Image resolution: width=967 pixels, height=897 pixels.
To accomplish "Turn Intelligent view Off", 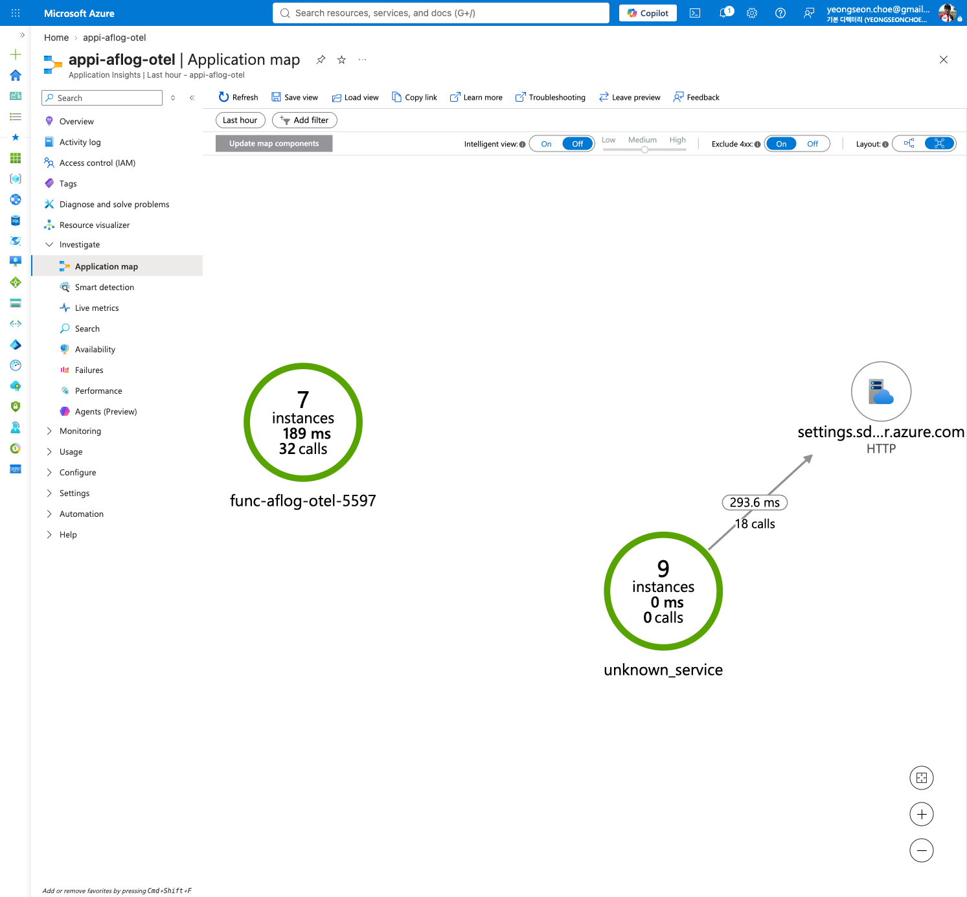I will [578, 144].
